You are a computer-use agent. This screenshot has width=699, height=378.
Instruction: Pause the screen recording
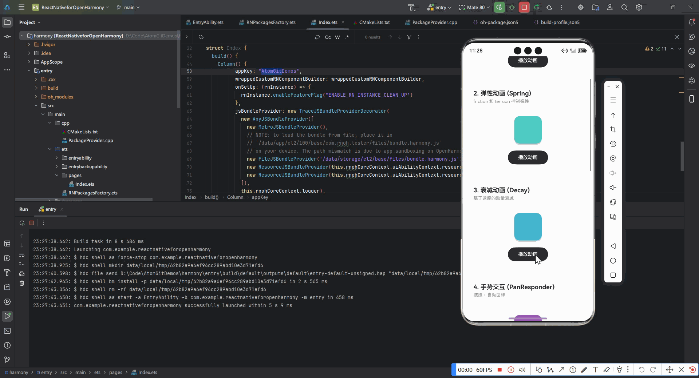[x=511, y=370]
